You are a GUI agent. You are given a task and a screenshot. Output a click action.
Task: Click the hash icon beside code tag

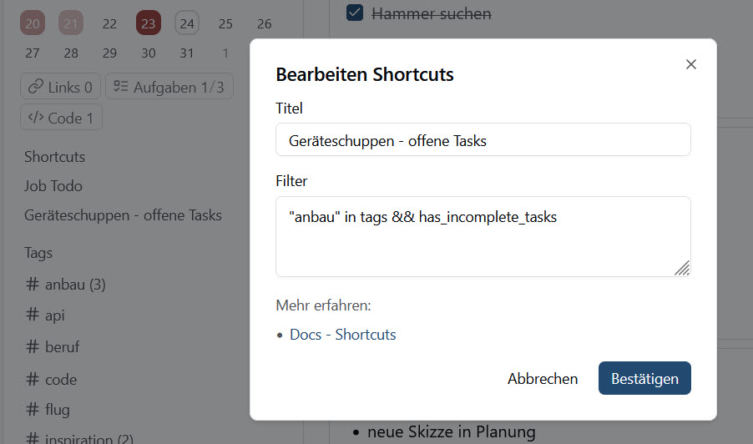click(33, 379)
